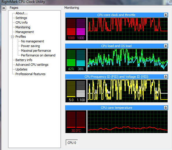The height and width of the screenshot is (150, 172).
Task: Collapse the CPU core clock and throttle panel
Action: coord(166,15)
